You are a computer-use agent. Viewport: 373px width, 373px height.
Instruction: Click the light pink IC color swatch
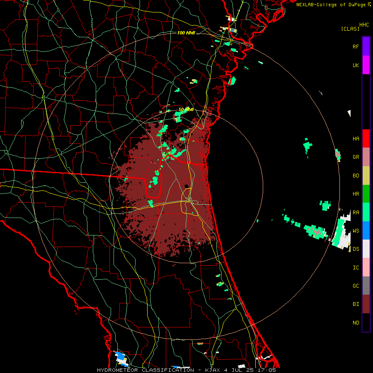pos(366,267)
